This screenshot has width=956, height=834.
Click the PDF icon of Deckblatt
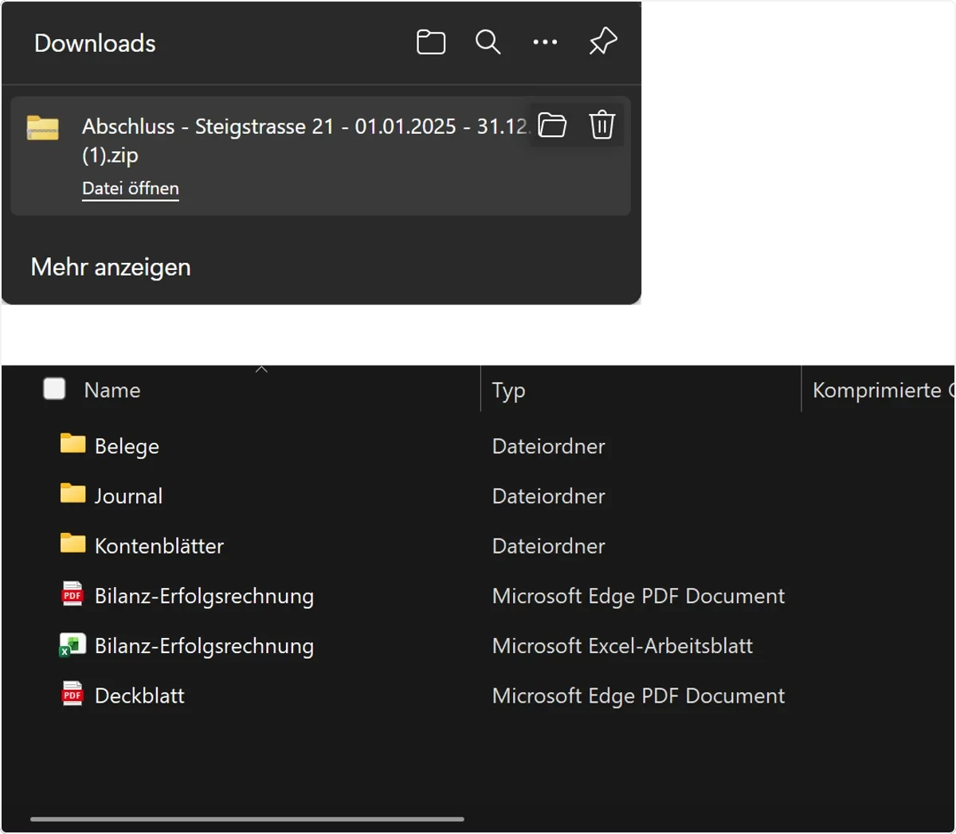coord(72,694)
